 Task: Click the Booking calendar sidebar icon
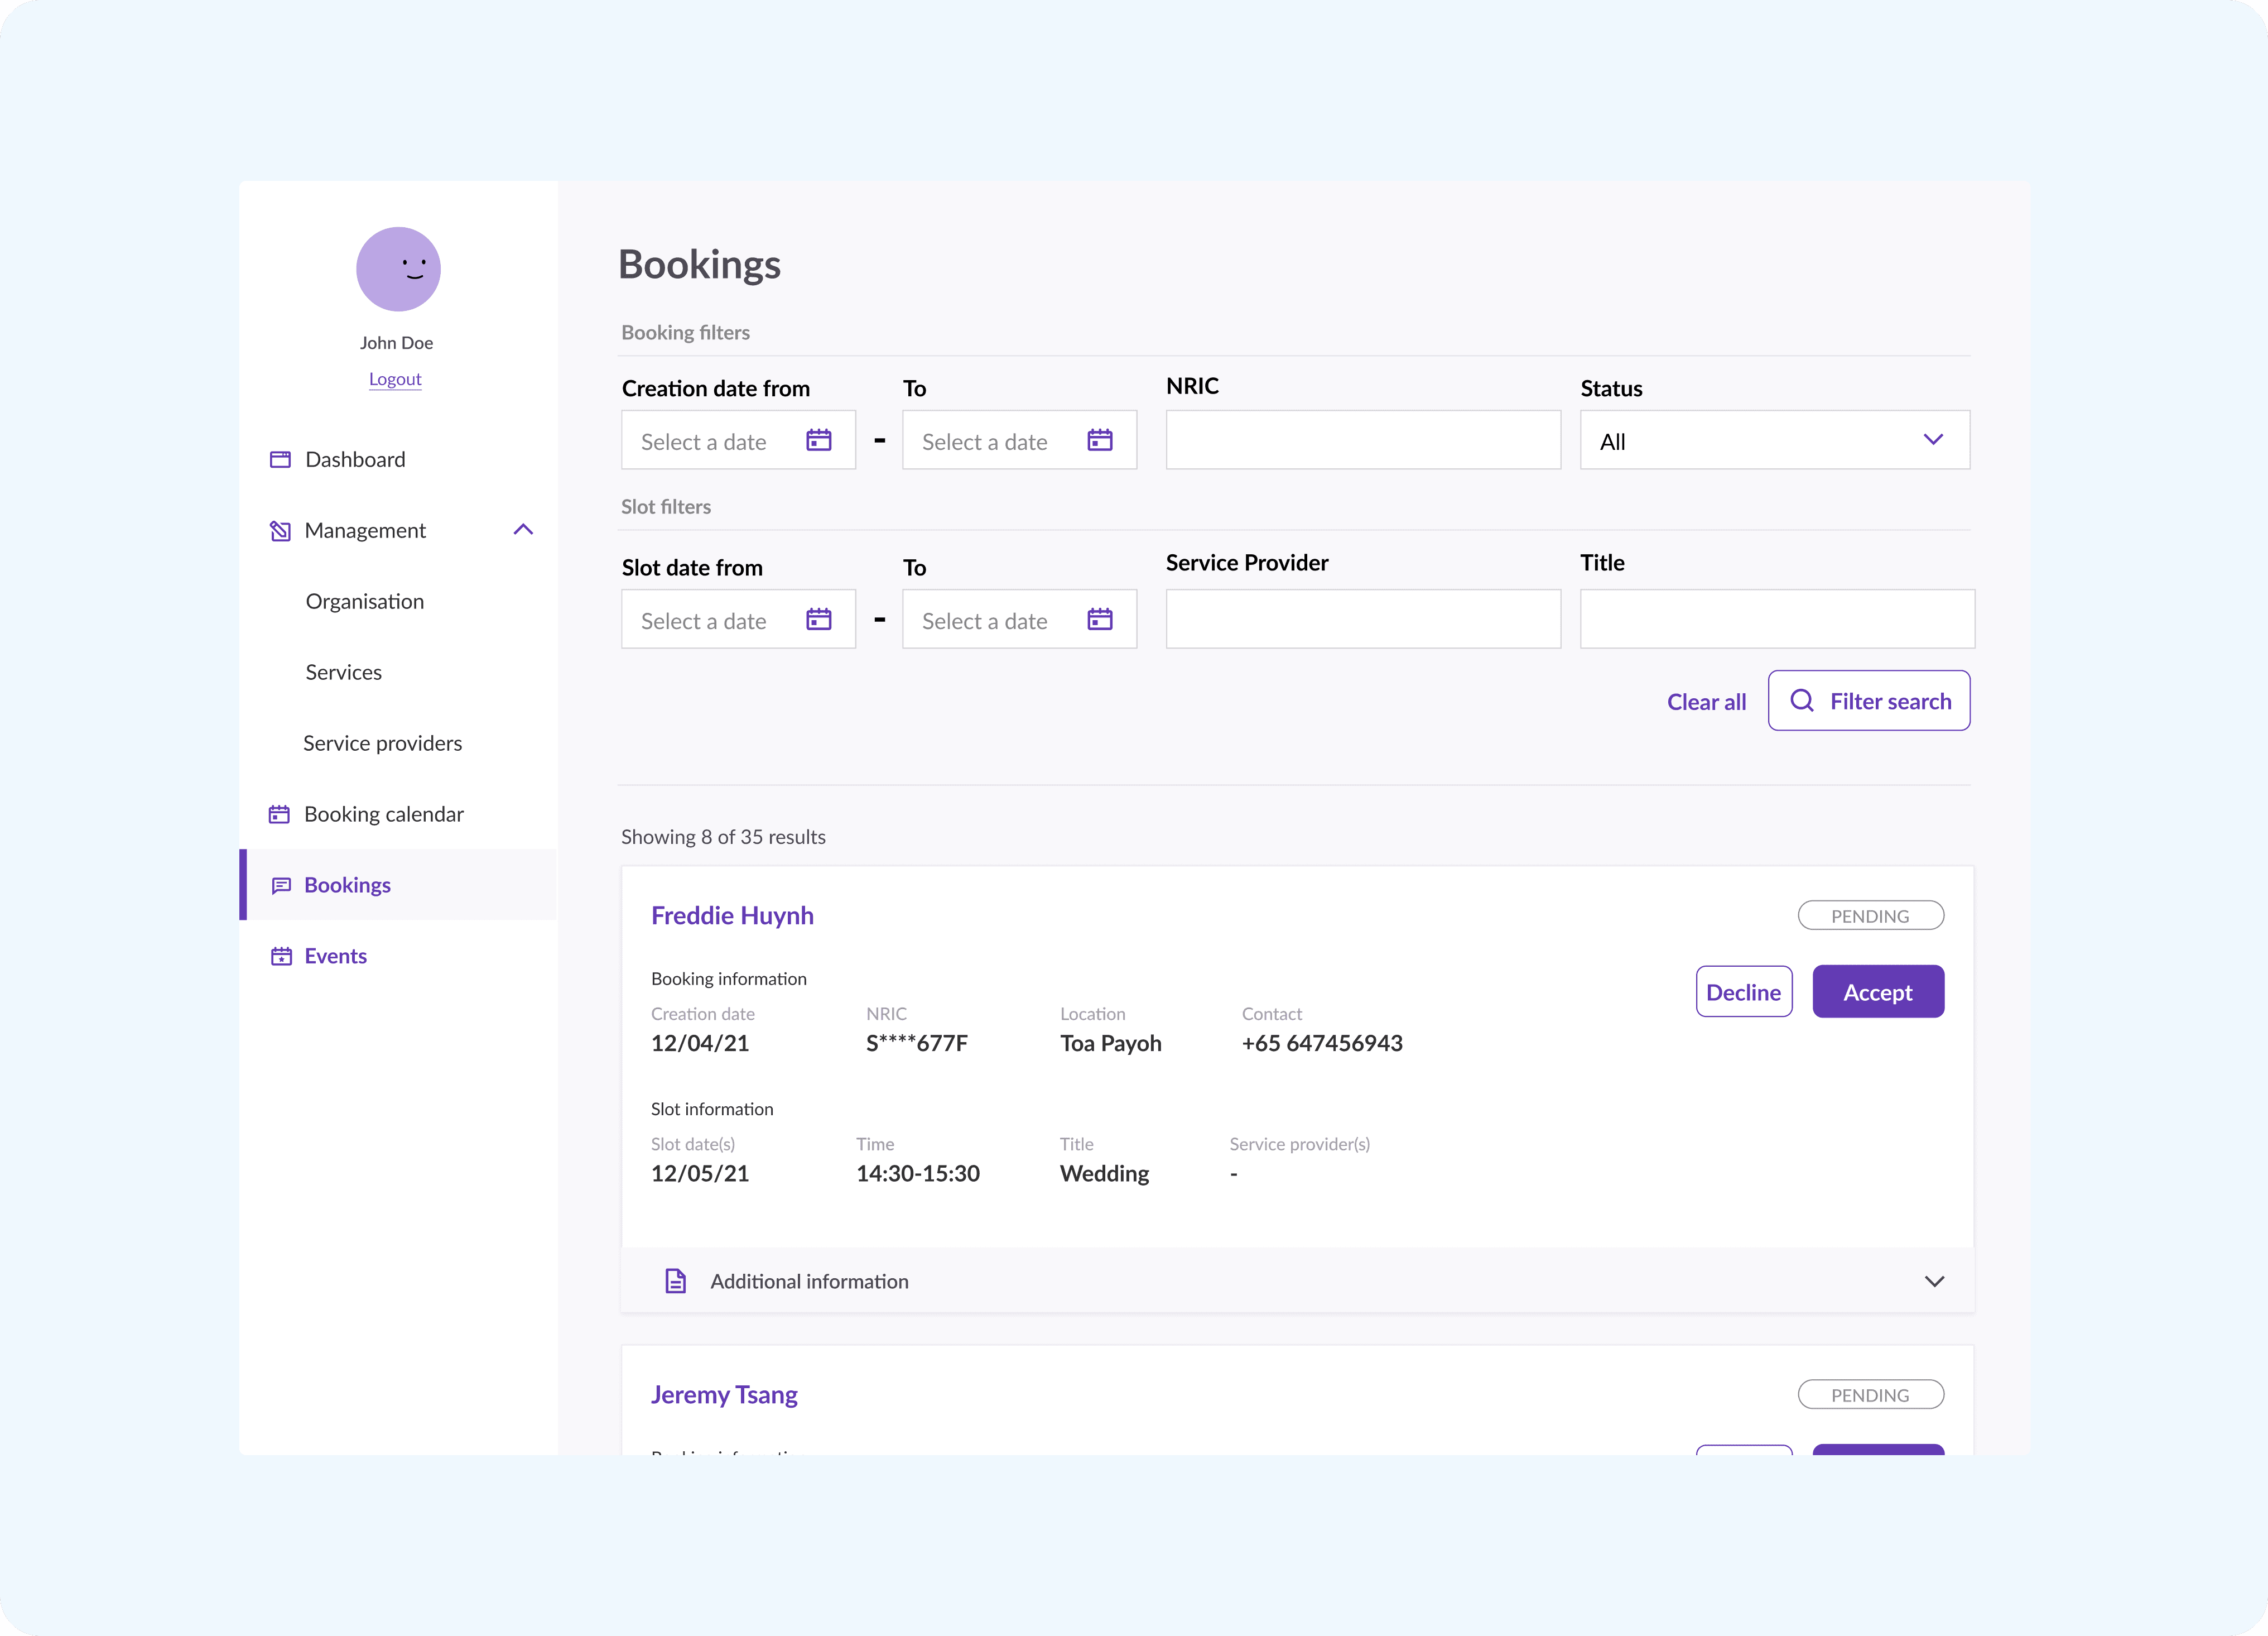coord(279,814)
